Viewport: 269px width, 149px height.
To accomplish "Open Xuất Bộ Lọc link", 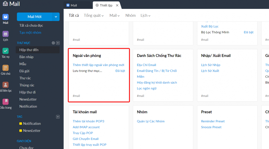I will click(210, 26).
